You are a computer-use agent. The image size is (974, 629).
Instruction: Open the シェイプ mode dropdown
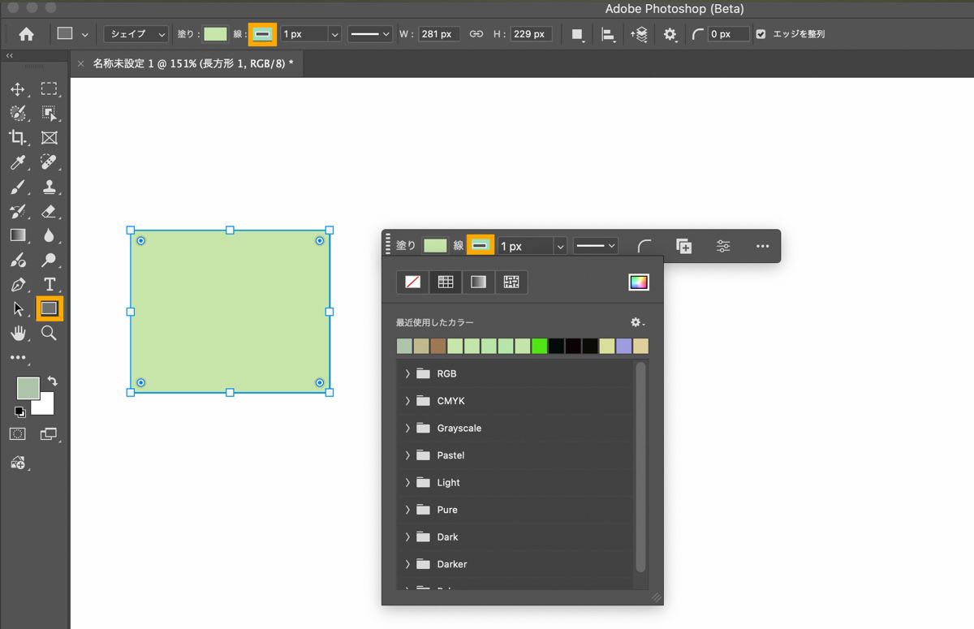(x=136, y=34)
